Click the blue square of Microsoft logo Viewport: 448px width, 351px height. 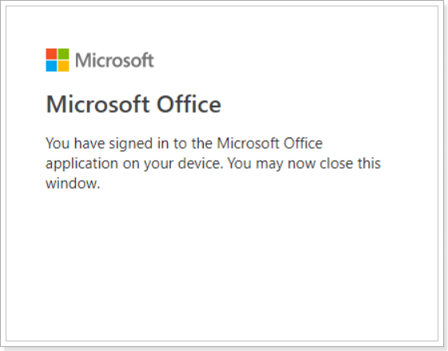pyautogui.click(x=51, y=66)
